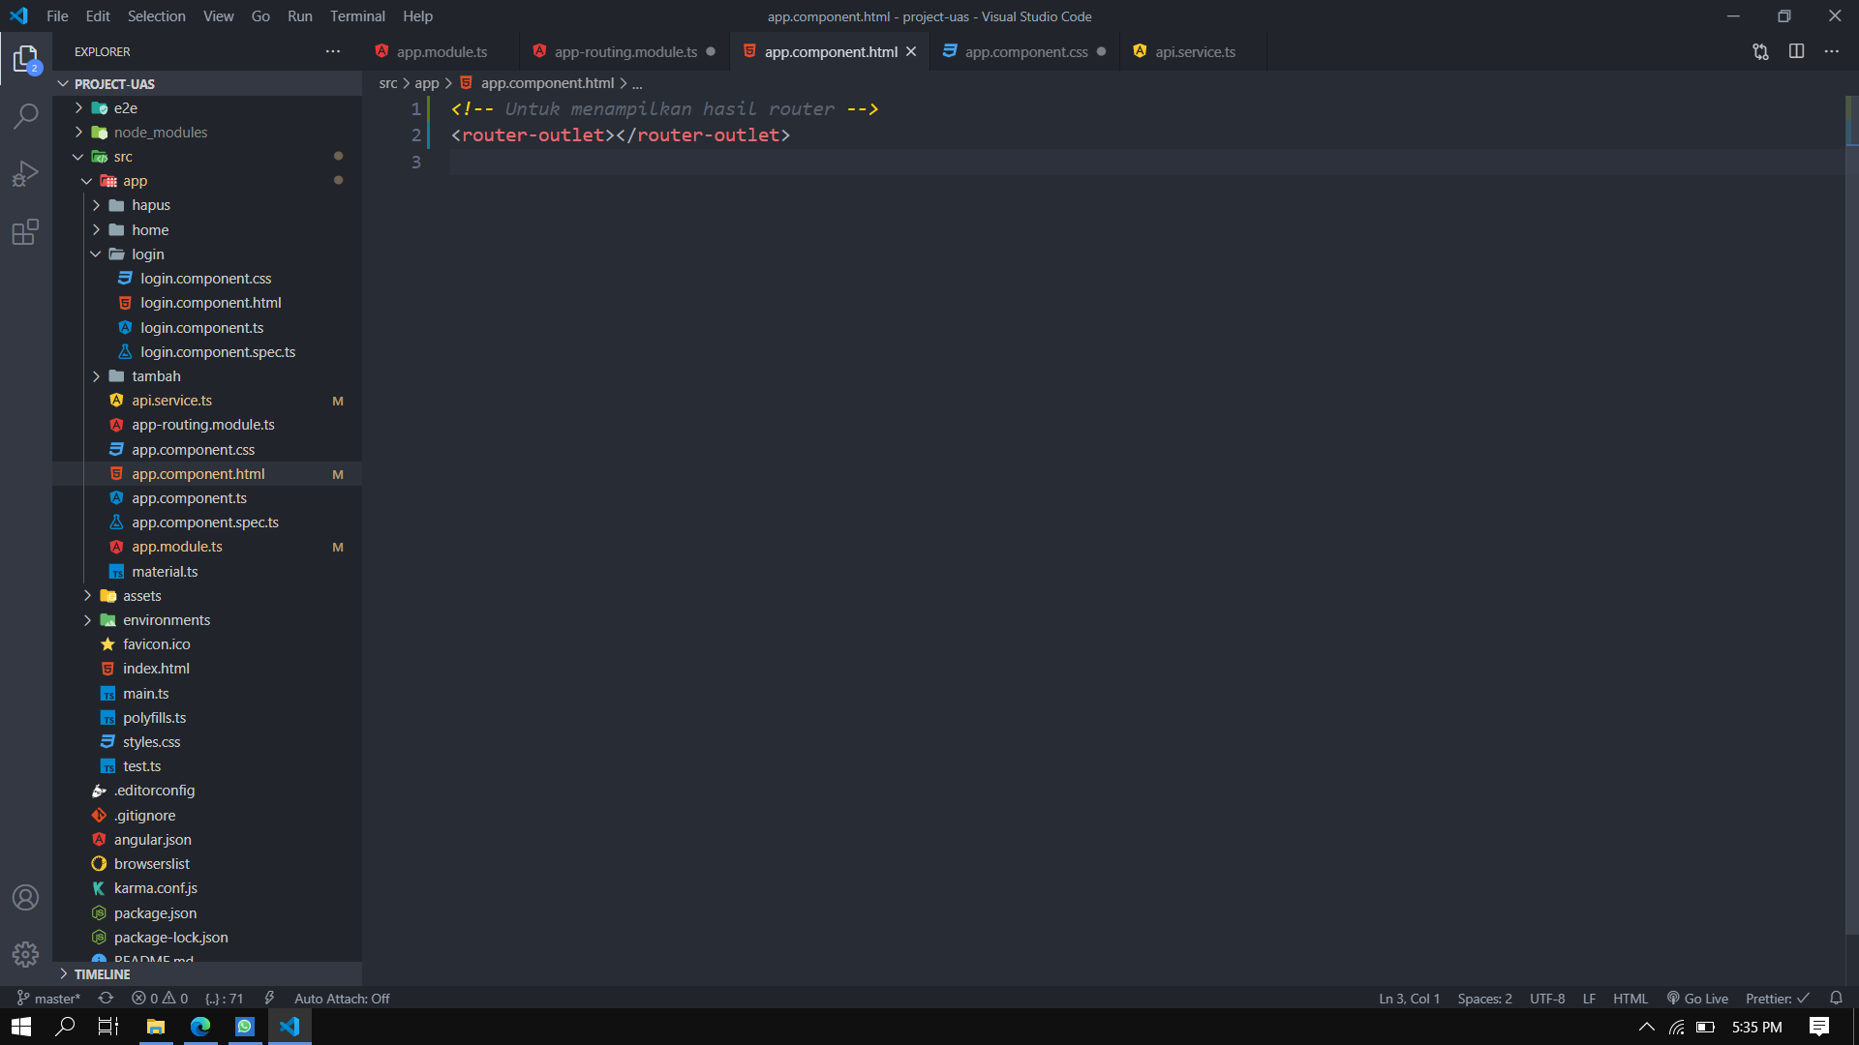Click the debug lightning status icon
The width and height of the screenshot is (1859, 1045).
pyautogui.click(x=269, y=999)
